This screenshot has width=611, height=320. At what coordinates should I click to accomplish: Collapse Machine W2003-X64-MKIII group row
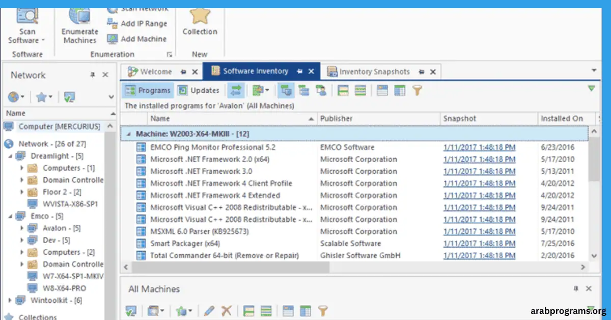tap(128, 134)
